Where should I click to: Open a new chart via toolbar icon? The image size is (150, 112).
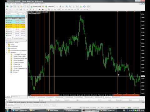point(7,7)
